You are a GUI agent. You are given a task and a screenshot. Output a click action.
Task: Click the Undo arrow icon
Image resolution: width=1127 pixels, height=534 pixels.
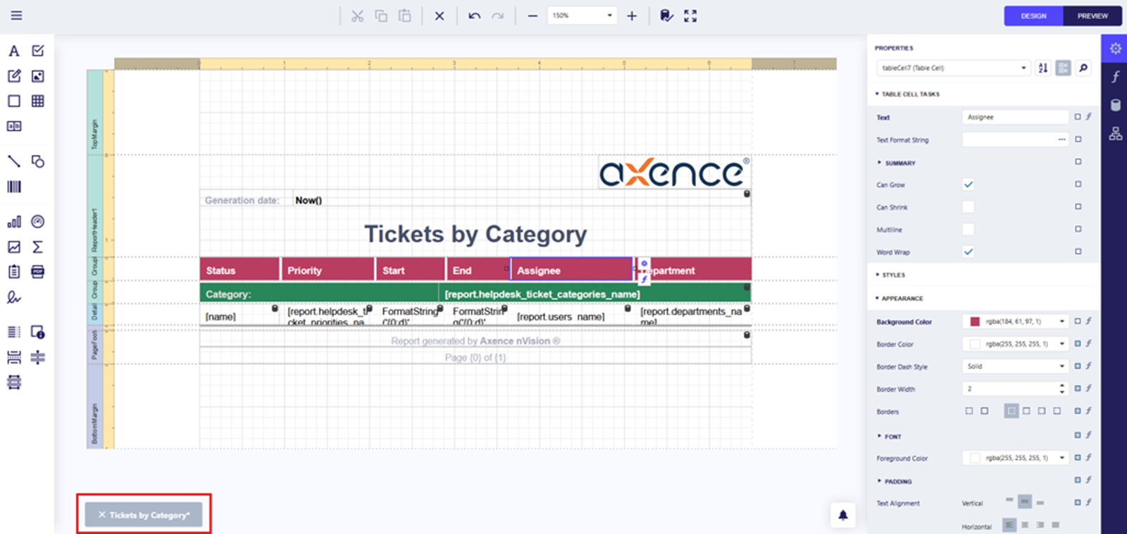(474, 15)
